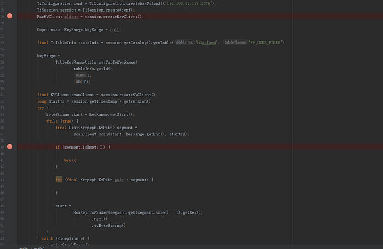Screen dimensions: 383x249
Task: Place cursor on the break statement
Action: coord(70,160)
